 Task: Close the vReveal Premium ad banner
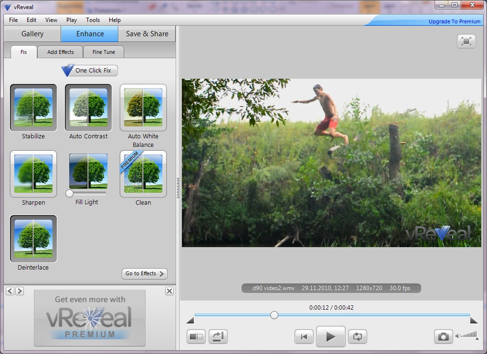point(169,291)
